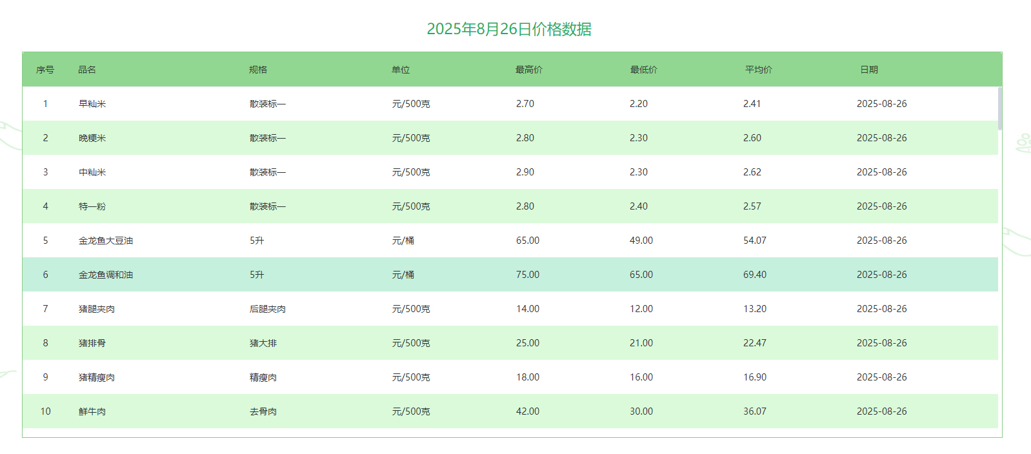Click the serial number 7 cell
The image size is (1031, 454).
(x=45, y=309)
